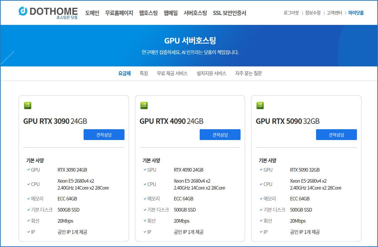Click Xeon E5-2680v4 x2 in RTX 5090 card
Viewport: 378px width, 247px height.
pyautogui.click(x=308, y=181)
